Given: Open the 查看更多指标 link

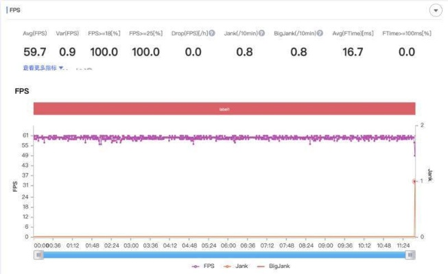Looking at the screenshot, I should coord(40,68).
